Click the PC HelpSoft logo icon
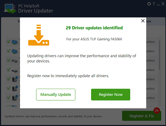The image size is (166, 126). click(x=10, y=8)
